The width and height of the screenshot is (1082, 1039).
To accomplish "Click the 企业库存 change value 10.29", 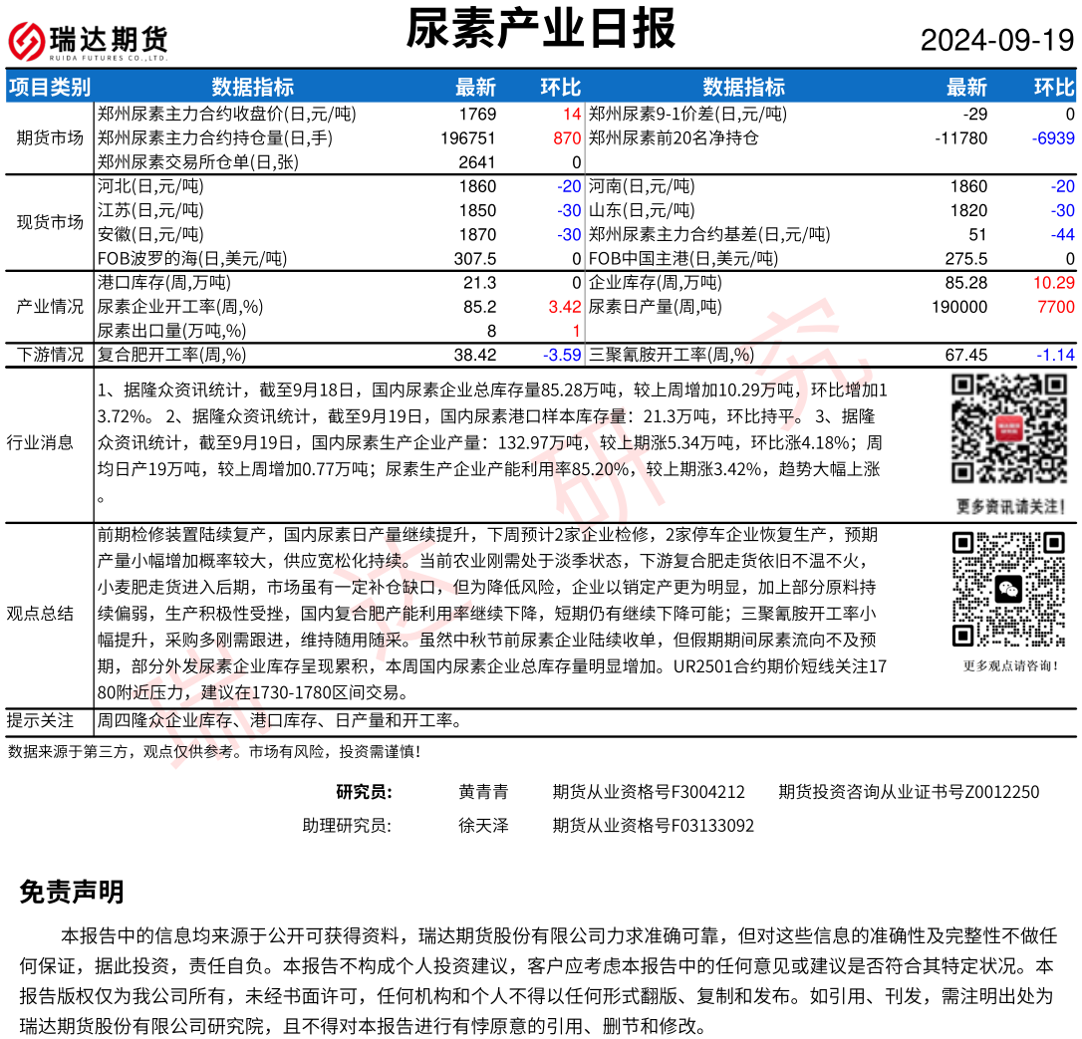I will (x=1054, y=283).
